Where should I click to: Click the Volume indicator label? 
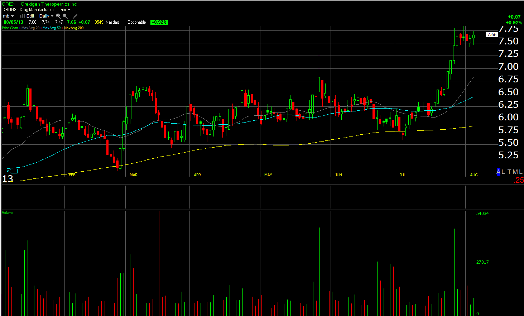click(8, 213)
